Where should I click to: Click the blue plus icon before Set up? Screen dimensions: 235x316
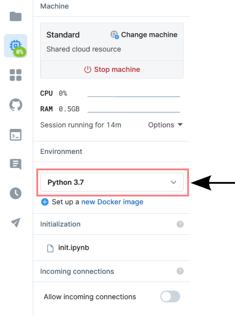click(x=45, y=202)
